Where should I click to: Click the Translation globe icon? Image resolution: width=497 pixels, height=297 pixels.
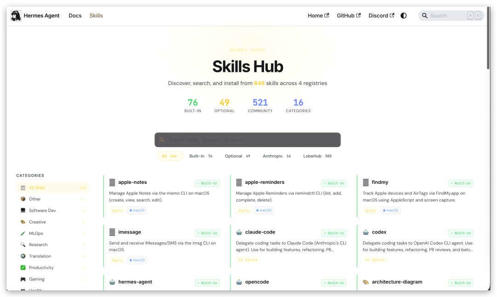[23, 256]
